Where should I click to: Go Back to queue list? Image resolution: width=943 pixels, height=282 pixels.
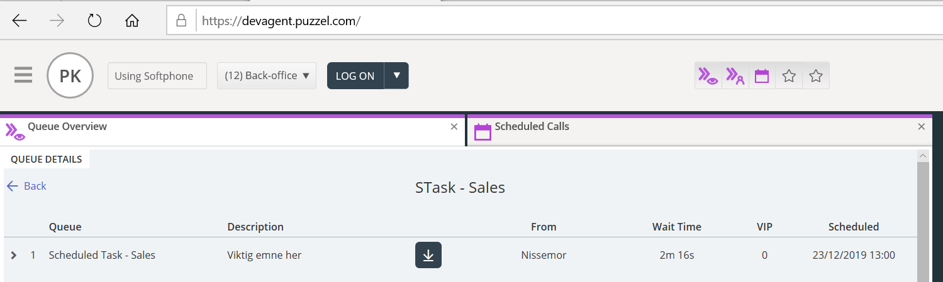point(26,186)
